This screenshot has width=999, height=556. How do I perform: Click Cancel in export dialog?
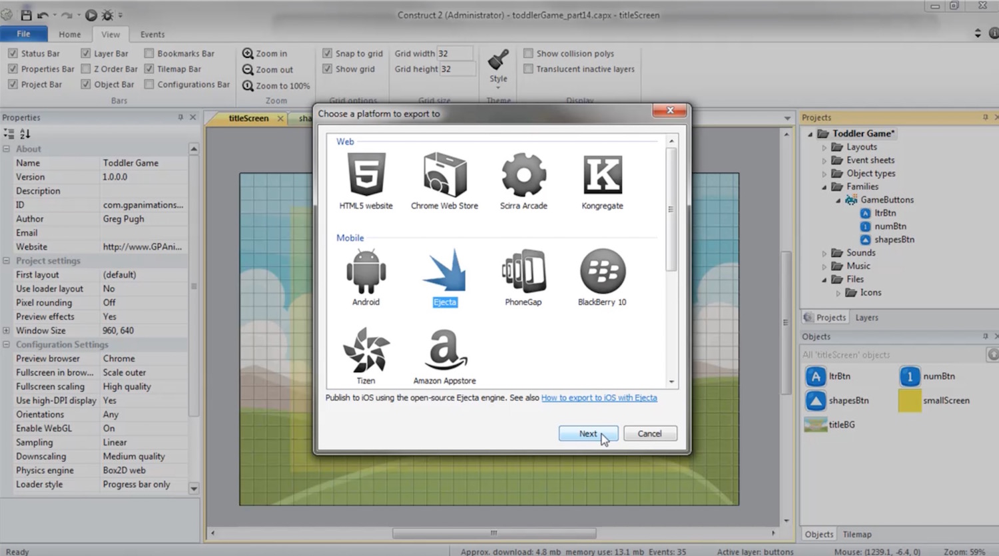[649, 433]
